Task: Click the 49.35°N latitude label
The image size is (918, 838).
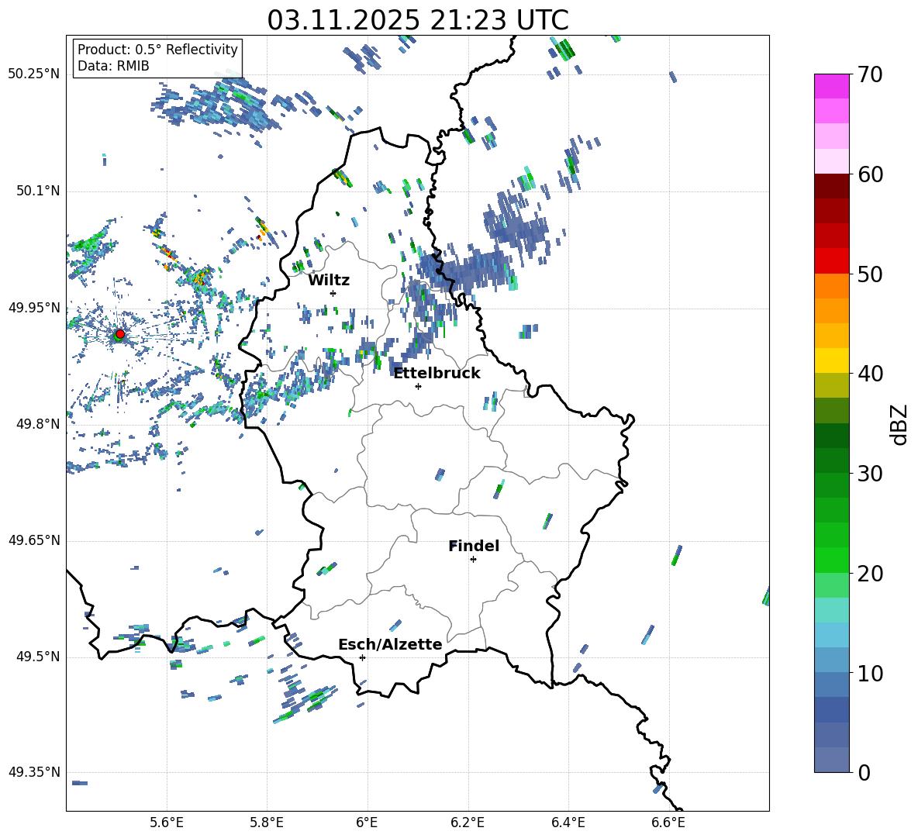Action: (x=34, y=772)
